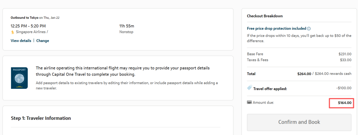Click the Singapore Airlines logo icon
This screenshot has height=135, width=358.
point(13,32)
